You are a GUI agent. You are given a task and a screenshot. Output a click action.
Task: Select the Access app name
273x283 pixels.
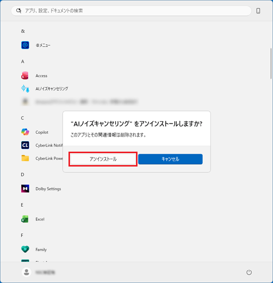41,76
